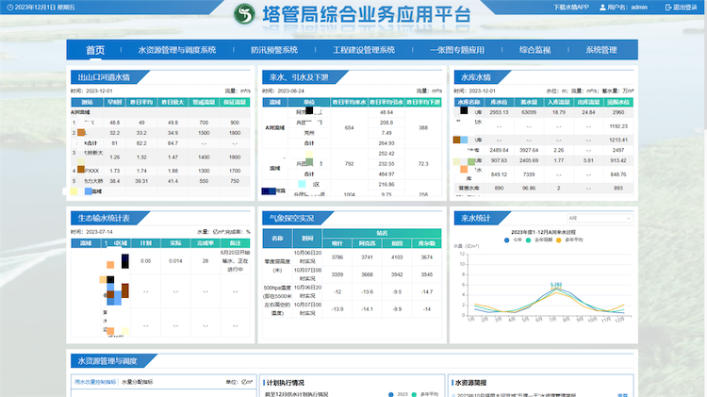The image size is (707, 397).
Task: Toggle 多年平均 legend in 计划执行情况 chart
Action: 425,394
